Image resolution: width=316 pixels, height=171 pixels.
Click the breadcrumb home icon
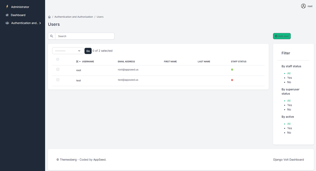49,17
